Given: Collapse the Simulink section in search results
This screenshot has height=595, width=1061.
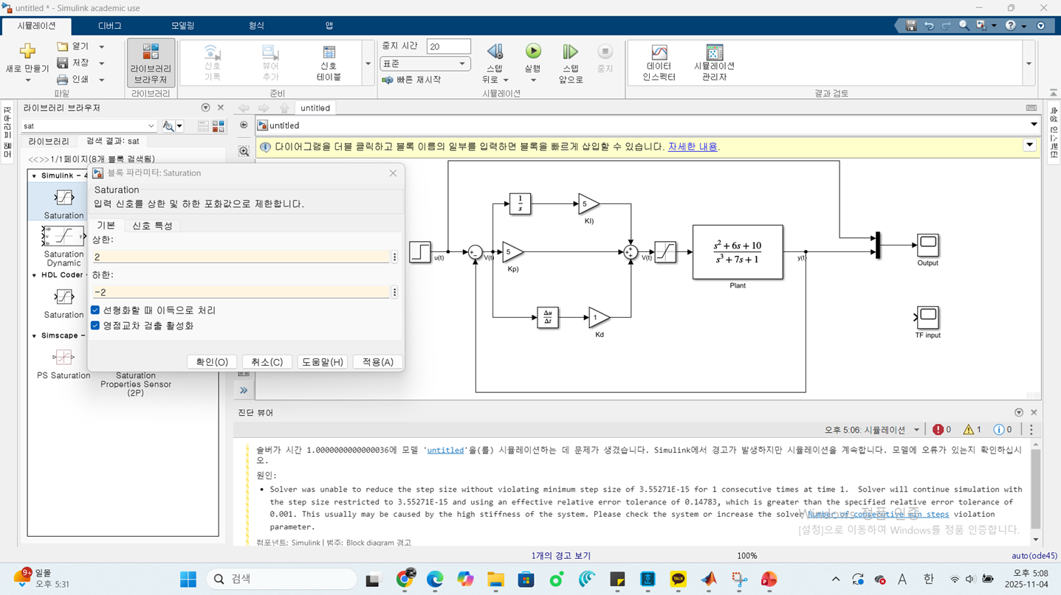Looking at the screenshot, I should (x=34, y=176).
